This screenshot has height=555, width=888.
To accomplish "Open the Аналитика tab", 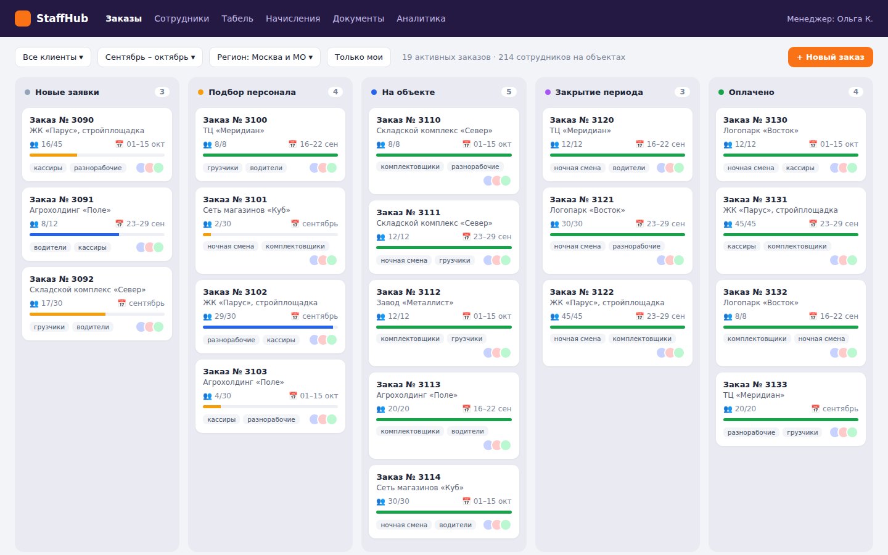I will click(x=421, y=18).
